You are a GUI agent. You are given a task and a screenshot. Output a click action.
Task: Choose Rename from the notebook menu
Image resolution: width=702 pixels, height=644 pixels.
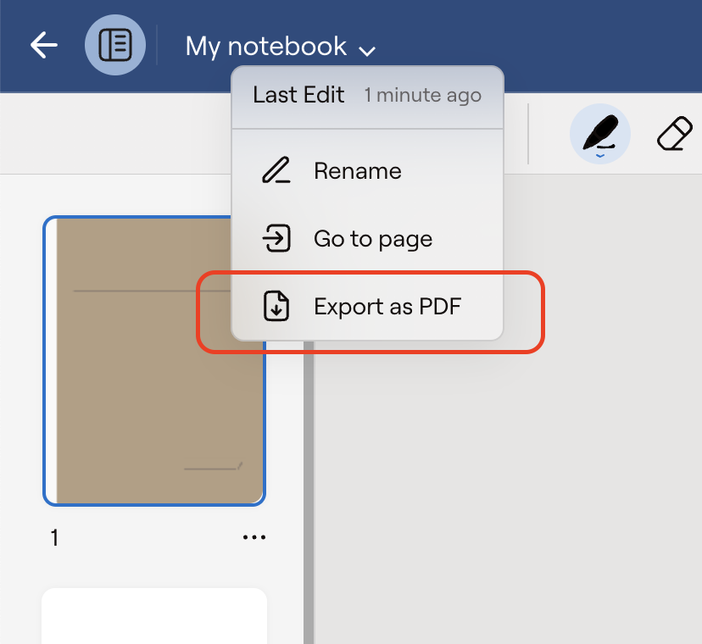pyautogui.click(x=357, y=171)
